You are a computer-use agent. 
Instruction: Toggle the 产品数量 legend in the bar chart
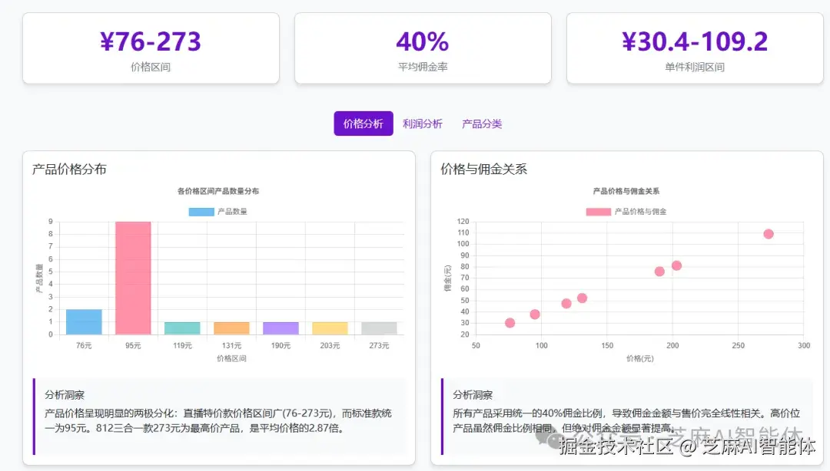point(218,211)
